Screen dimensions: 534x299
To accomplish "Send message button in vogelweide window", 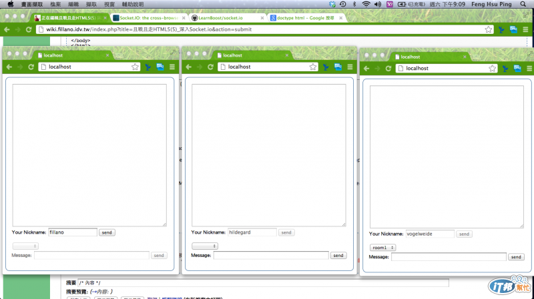I will point(516,257).
